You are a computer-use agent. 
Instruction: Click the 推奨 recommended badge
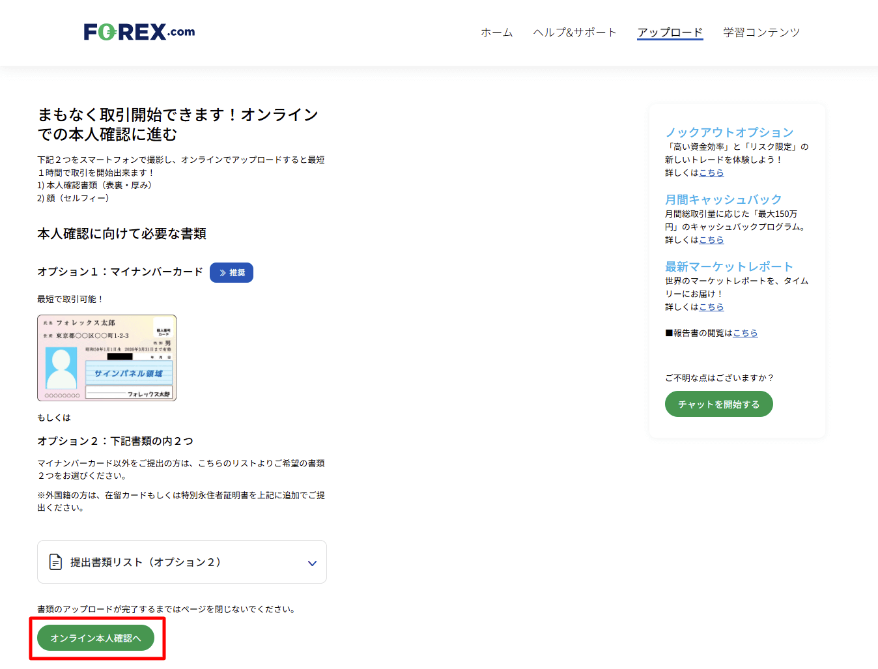(231, 272)
